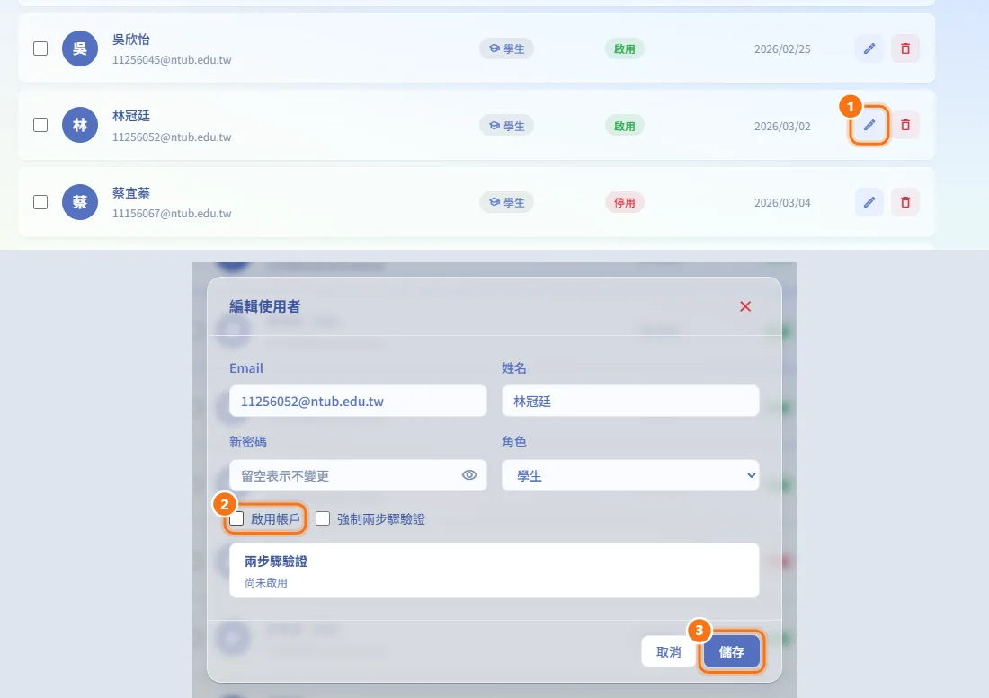Viewport: 989px width, 698px height.
Task: Edit user 林冠廷 with pencil icon
Action: pyautogui.click(x=869, y=125)
